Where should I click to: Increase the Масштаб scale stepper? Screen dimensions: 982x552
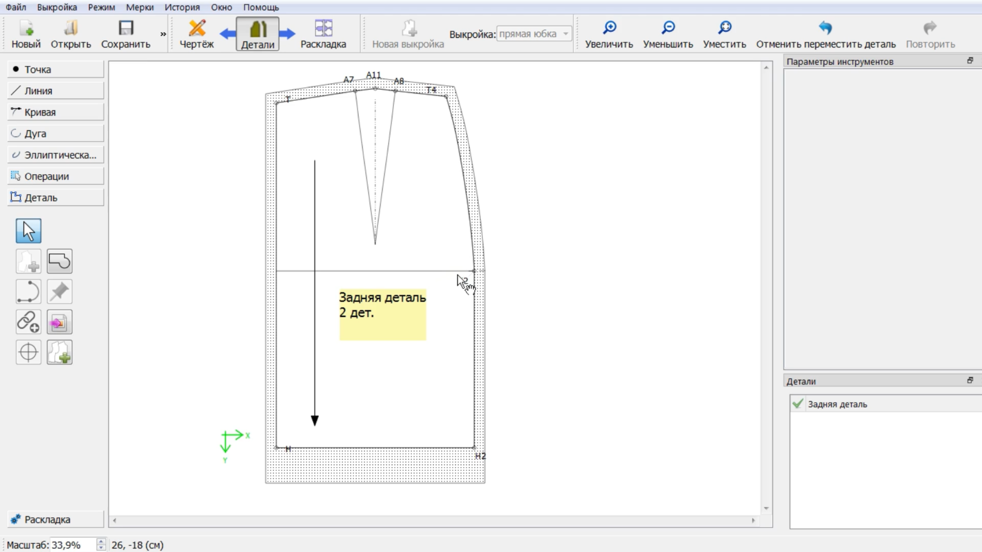pos(101,542)
